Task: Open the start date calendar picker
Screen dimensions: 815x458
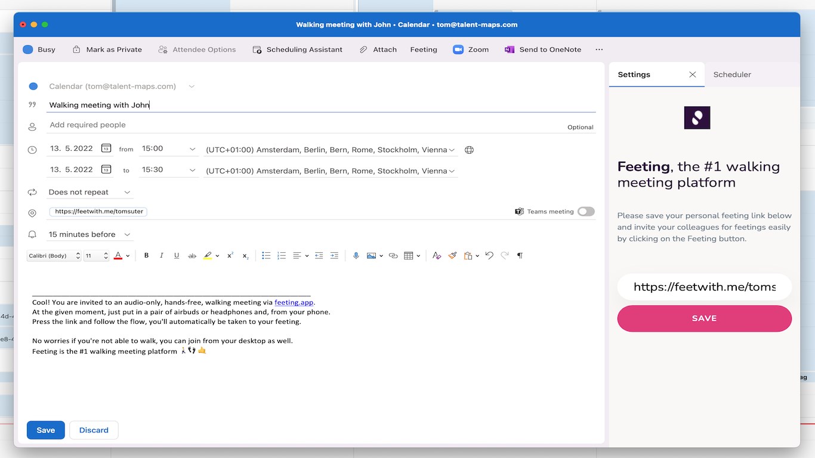Action: coord(106,148)
